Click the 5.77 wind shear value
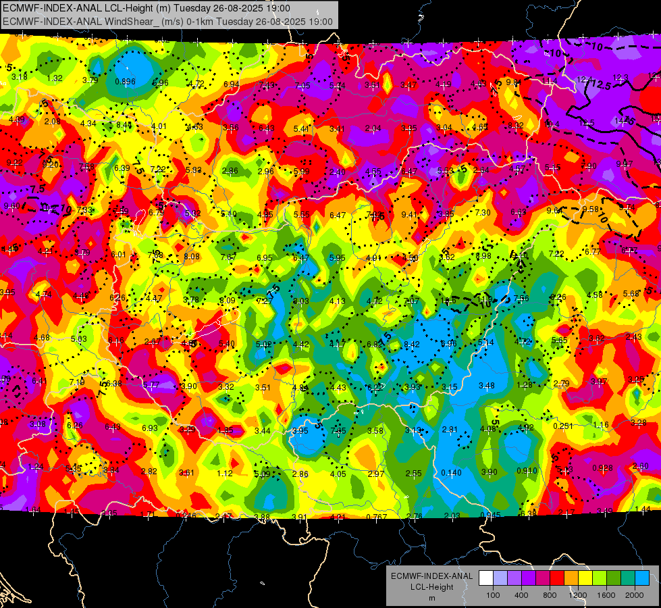661x608 pixels. (x=151, y=385)
